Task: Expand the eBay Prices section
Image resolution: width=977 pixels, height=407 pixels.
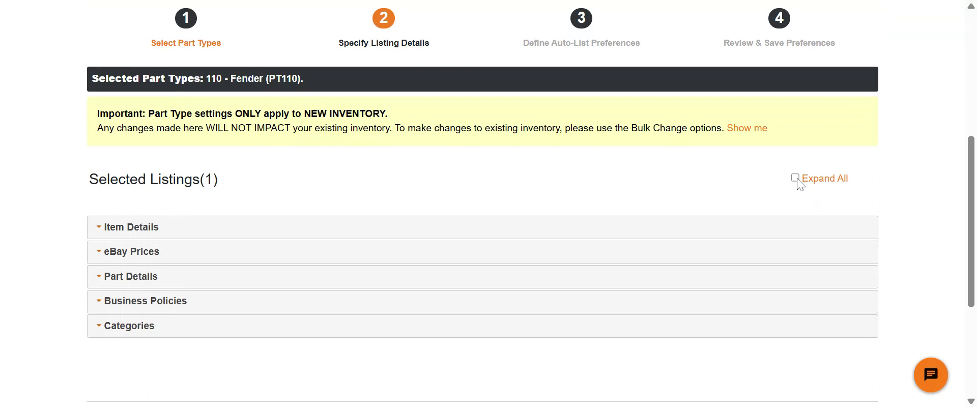Action: [131, 252]
